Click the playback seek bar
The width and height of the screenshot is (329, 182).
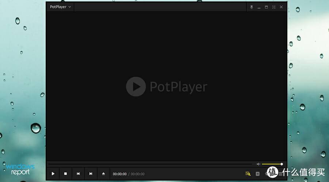(x=150, y=164)
